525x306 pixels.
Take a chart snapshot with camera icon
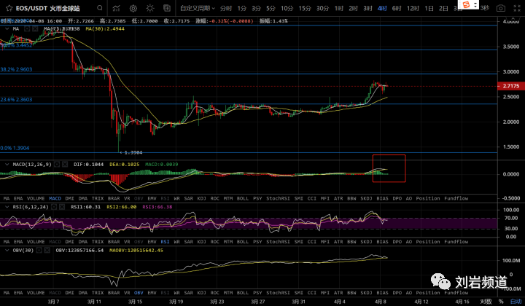501,8
